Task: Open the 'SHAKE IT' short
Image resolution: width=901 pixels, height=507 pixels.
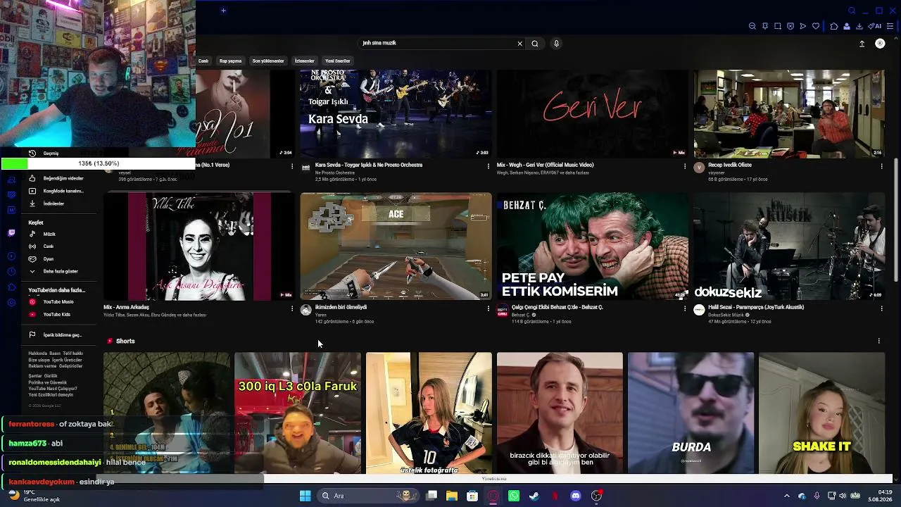Action: (x=822, y=413)
